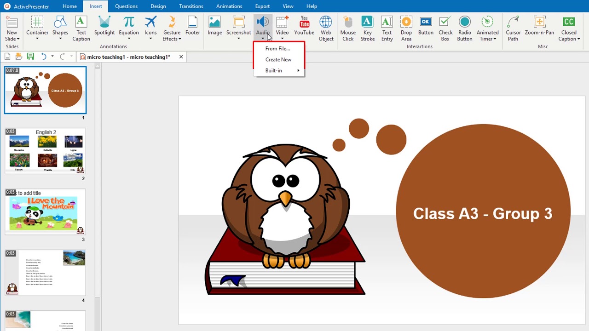The height and width of the screenshot is (331, 589).
Task: Click the open project folder icon
Action: (x=19, y=57)
